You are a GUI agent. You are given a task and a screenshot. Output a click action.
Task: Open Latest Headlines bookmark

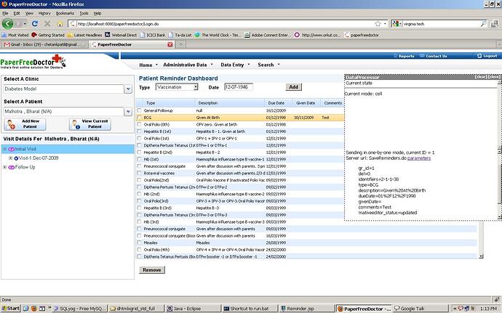85,35
